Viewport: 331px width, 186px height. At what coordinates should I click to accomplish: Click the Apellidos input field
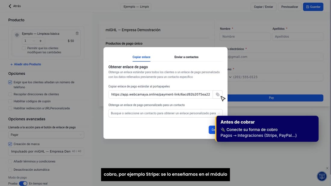click(x=298, y=36)
